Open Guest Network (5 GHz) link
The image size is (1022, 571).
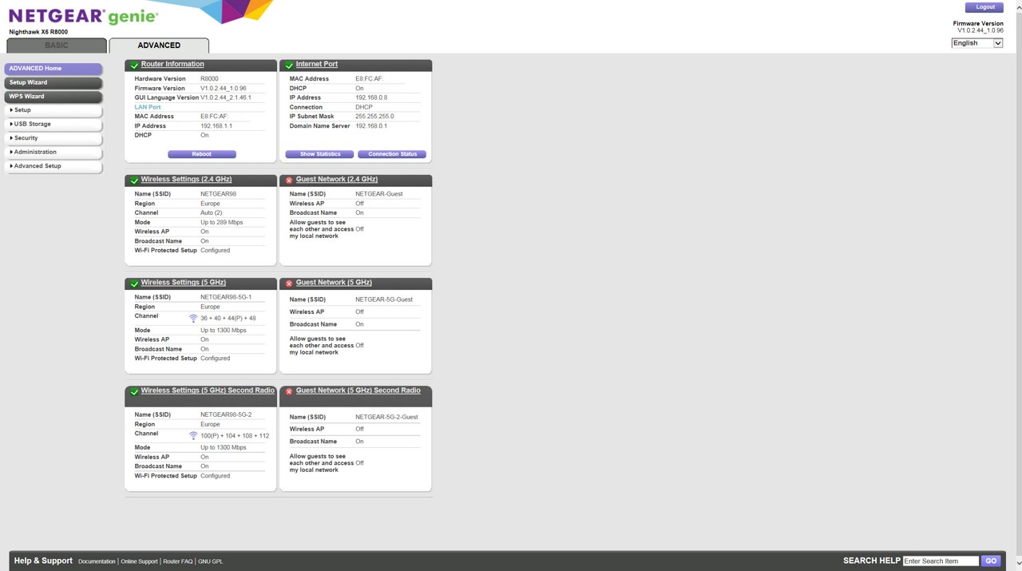(x=334, y=282)
